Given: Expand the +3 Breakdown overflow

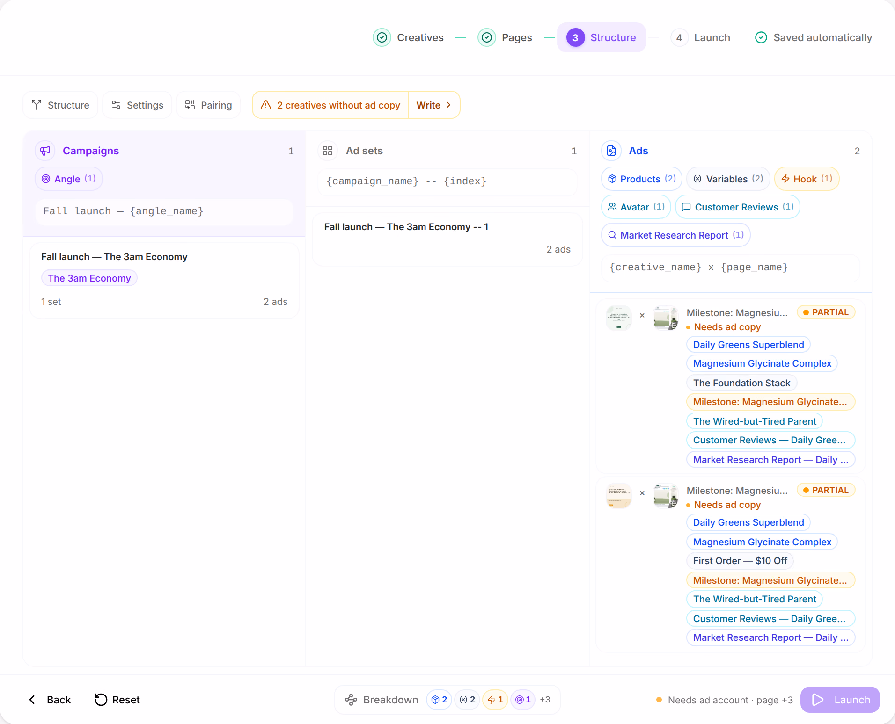Looking at the screenshot, I should [x=545, y=700].
